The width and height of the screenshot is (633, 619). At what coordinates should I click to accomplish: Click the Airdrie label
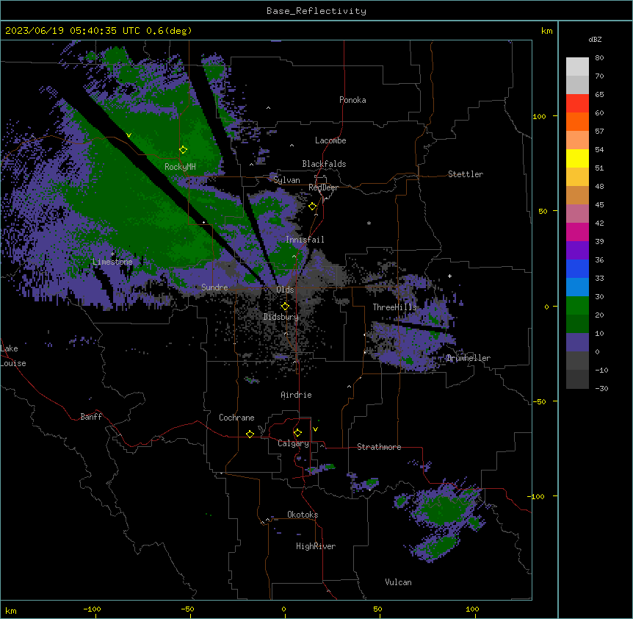(x=297, y=395)
